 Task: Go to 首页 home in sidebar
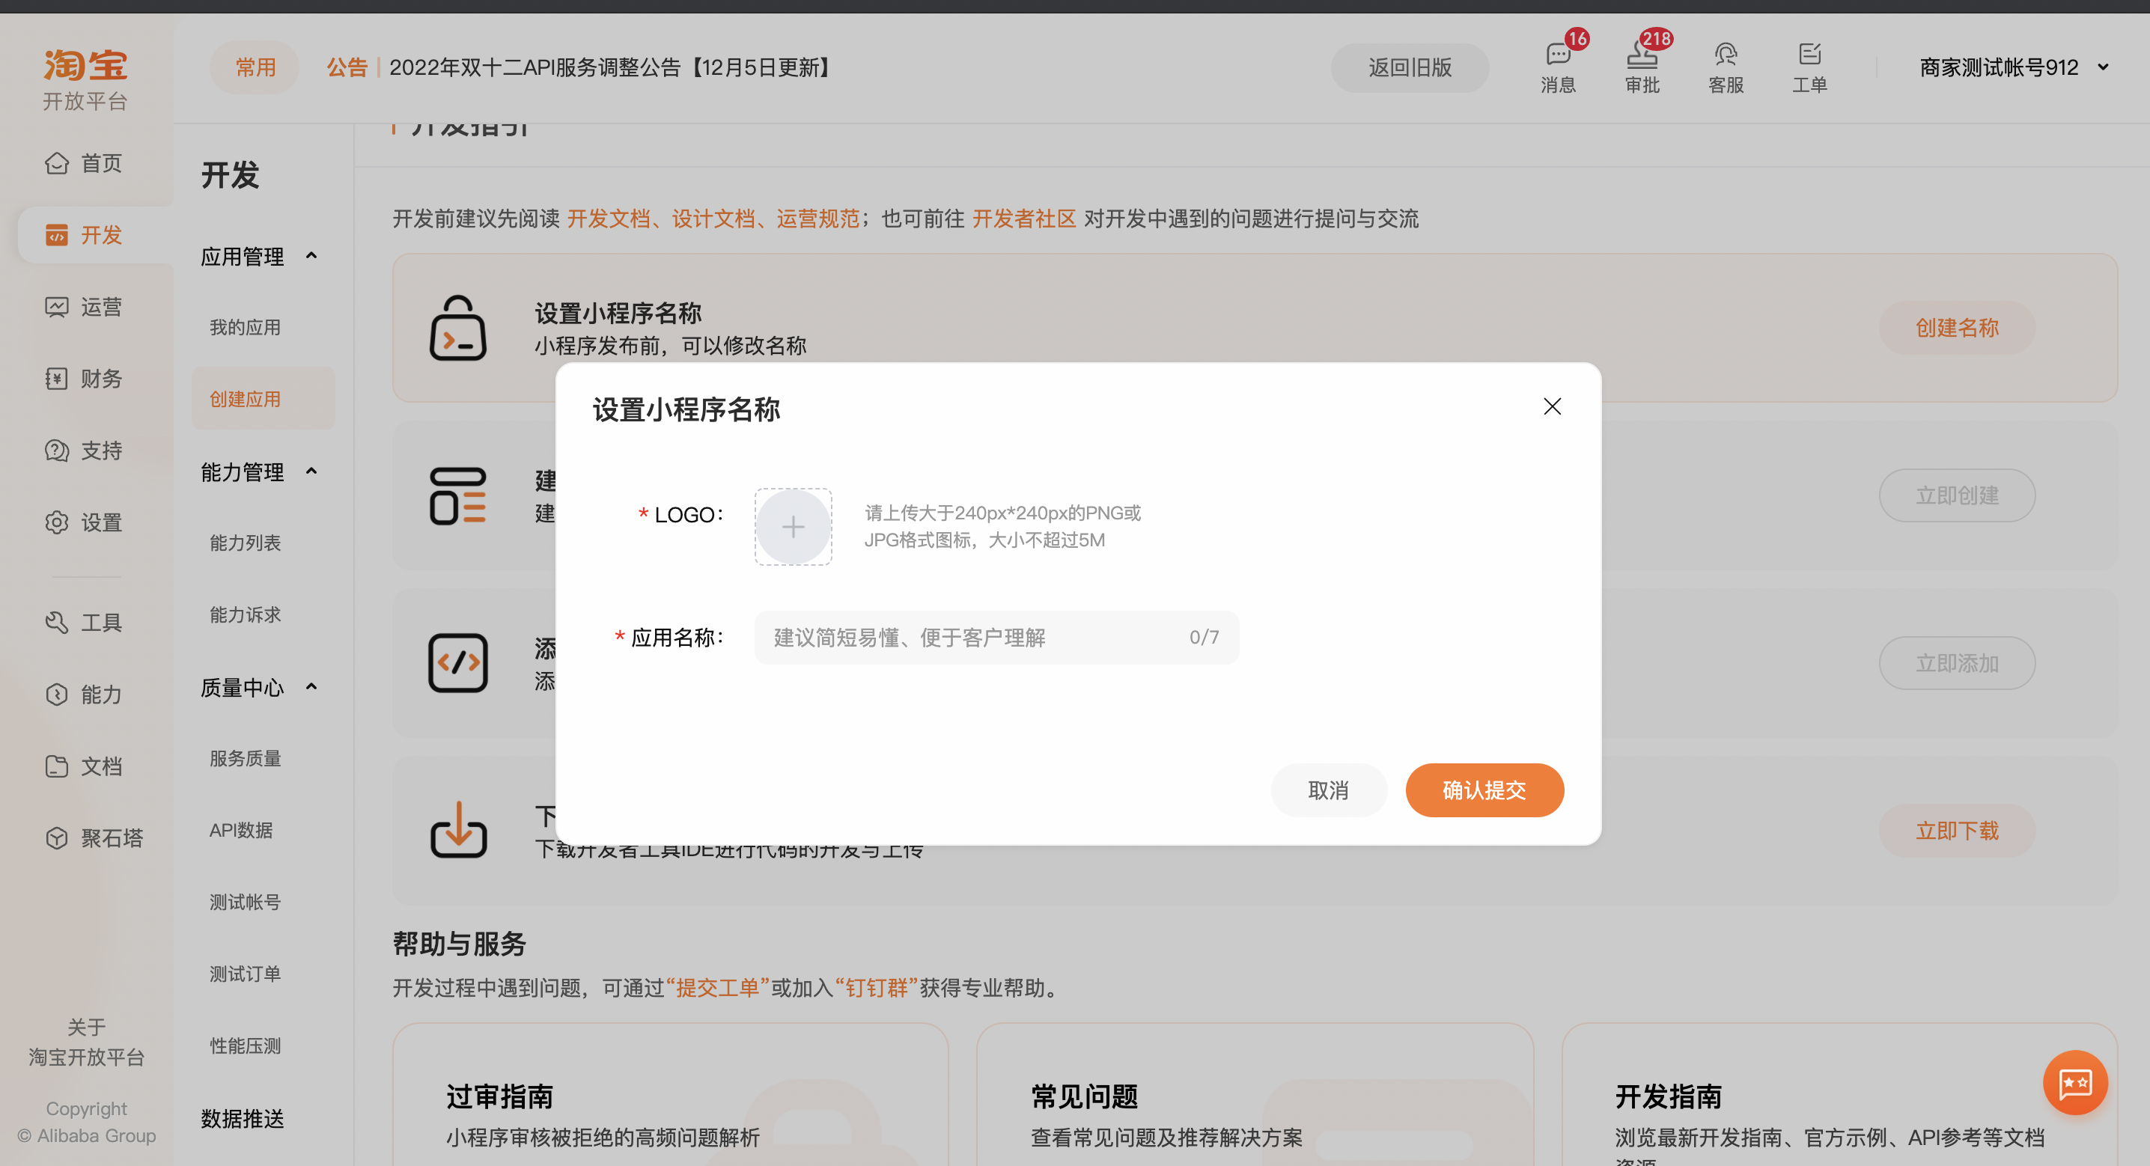click(x=85, y=162)
